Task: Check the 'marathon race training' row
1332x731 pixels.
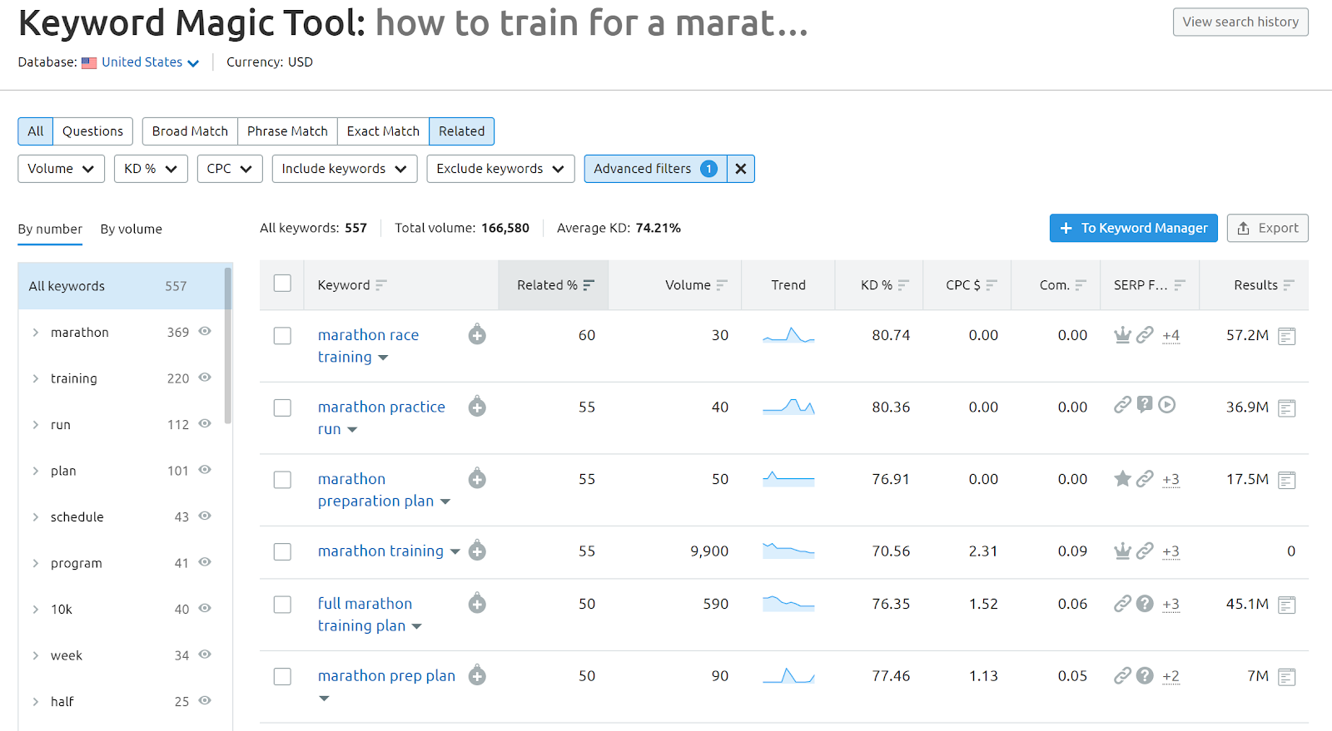Action: click(282, 336)
